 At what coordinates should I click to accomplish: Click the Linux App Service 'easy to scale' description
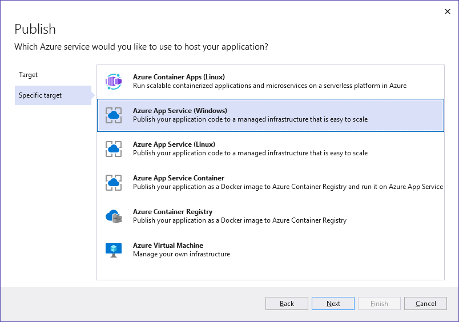click(250, 153)
